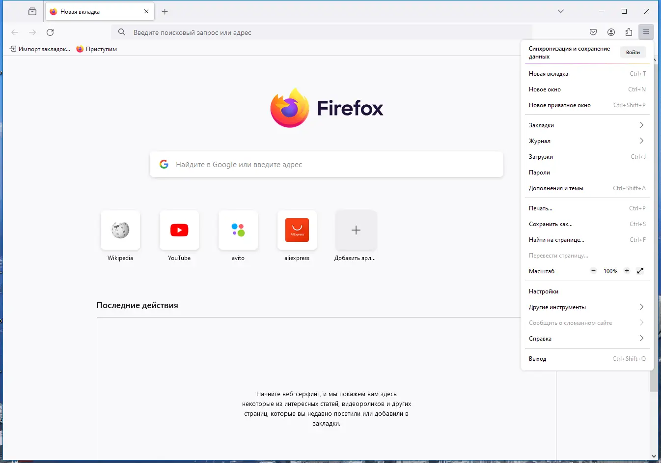Click the forward navigation arrow

[x=32, y=32]
